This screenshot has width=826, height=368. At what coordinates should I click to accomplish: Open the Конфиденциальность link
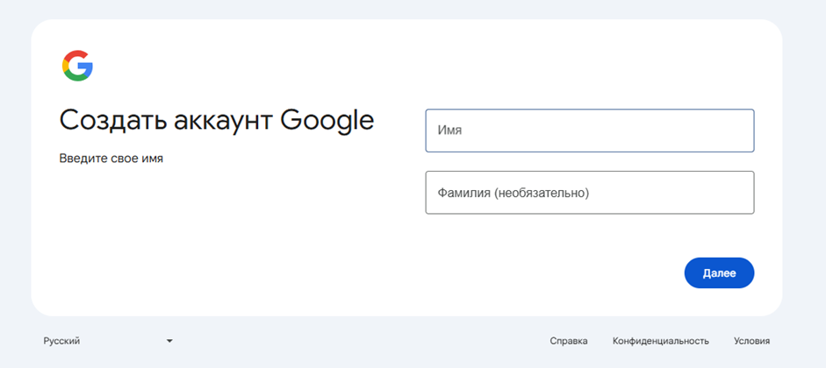[661, 341]
